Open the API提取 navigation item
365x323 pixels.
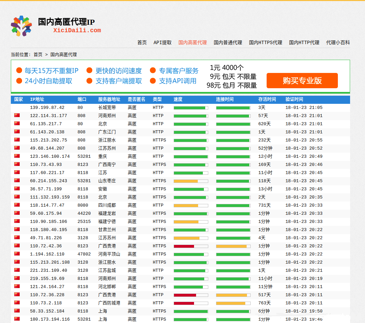pyautogui.click(x=162, y=43)
